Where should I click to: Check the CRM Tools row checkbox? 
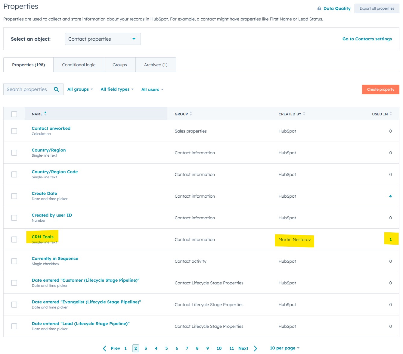pyautogui.click(x=14, y=240)
